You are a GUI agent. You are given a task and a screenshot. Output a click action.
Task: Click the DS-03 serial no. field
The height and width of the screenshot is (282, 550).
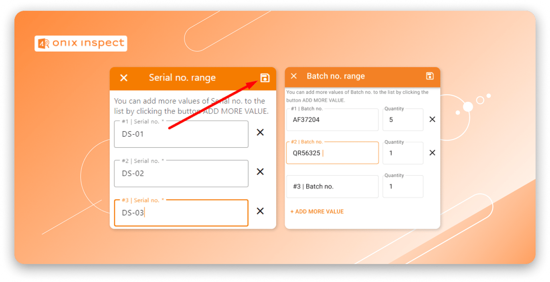(181, 213)
